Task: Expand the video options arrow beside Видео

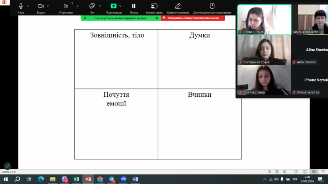Action: coord(48,6)
